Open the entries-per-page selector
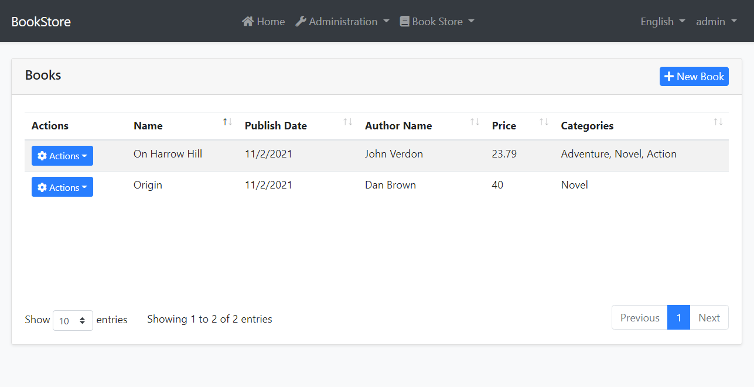754x387 pixels. coord(73,320)
